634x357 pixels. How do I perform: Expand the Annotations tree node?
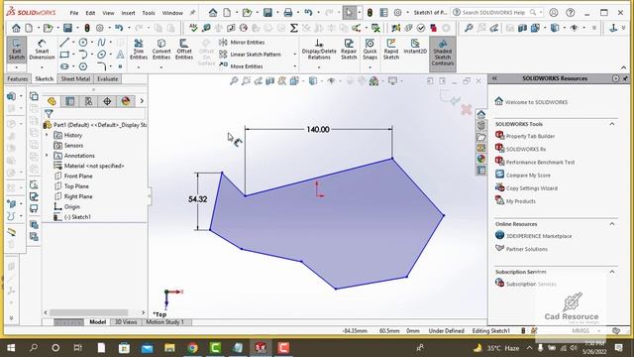(47, 156)
